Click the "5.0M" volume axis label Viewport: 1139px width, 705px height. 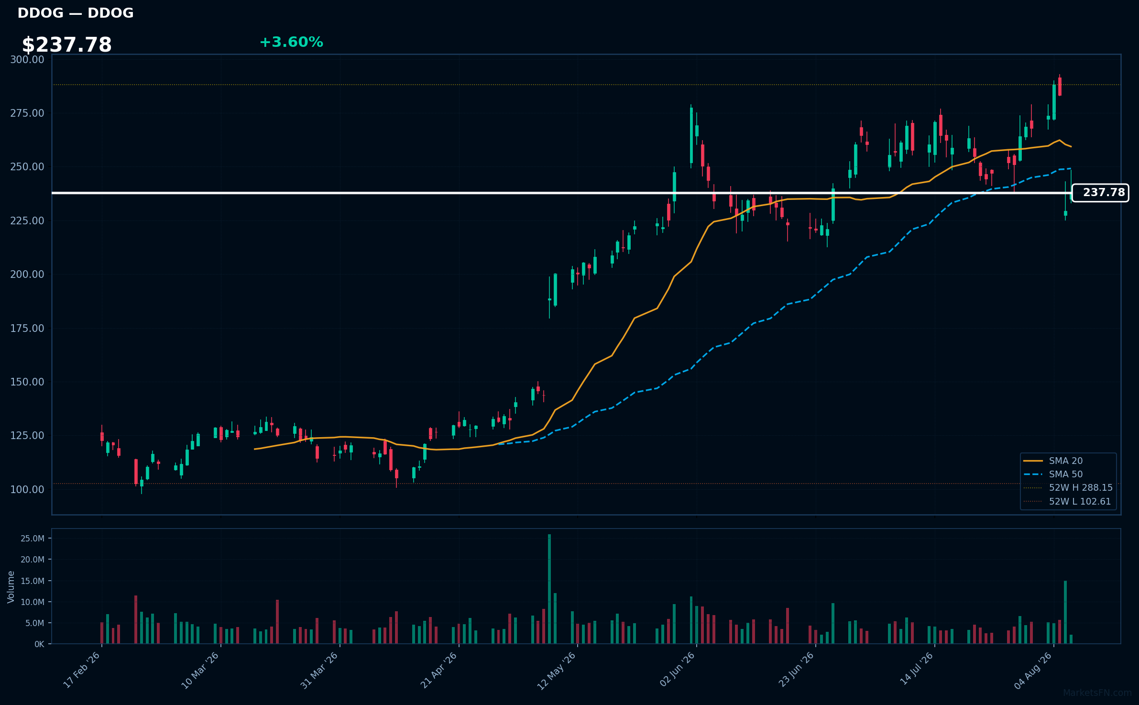pos(35,623)
